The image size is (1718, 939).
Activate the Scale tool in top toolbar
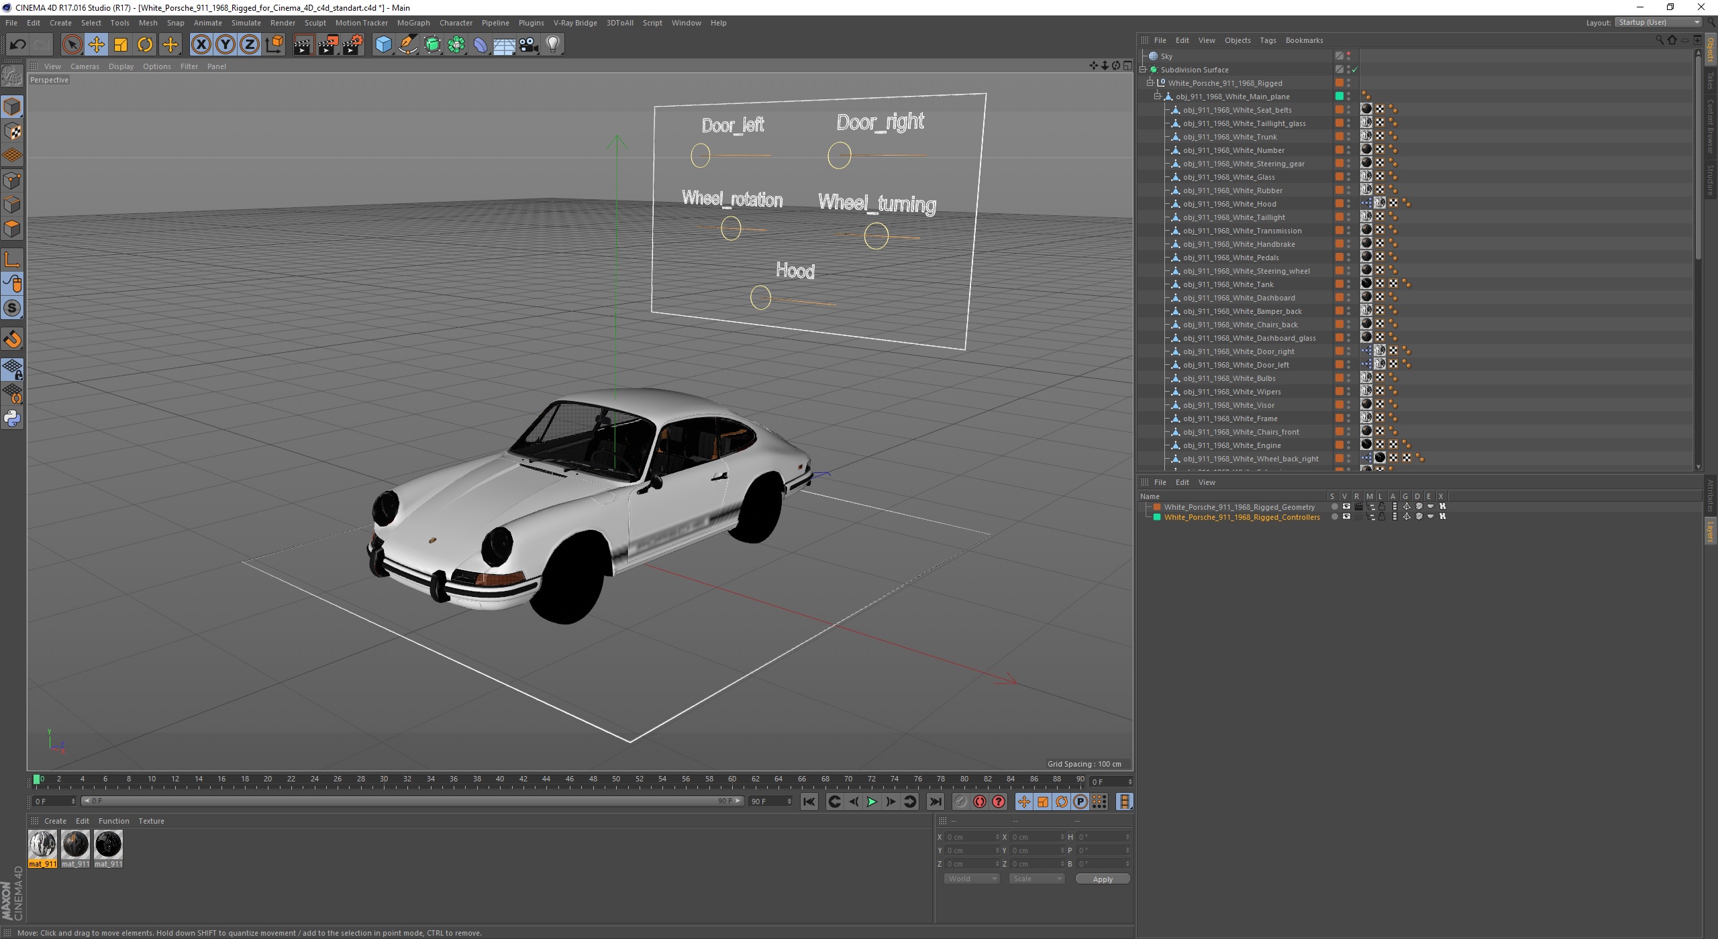click(x=121, y=45)
